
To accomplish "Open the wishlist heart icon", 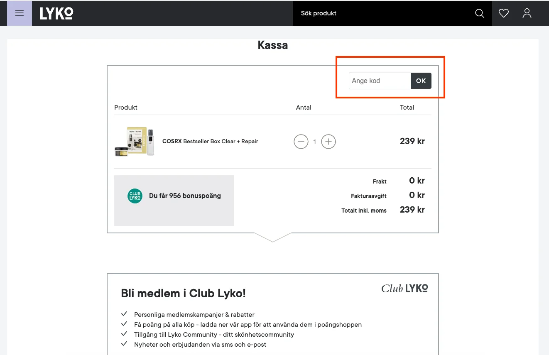I will [504, 13].
